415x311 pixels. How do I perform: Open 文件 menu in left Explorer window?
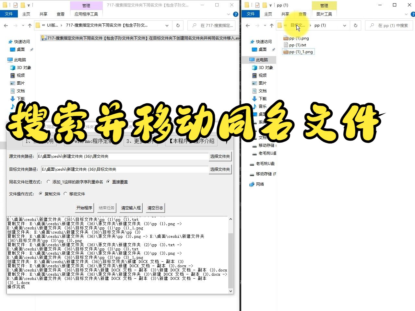pos(9,14)
